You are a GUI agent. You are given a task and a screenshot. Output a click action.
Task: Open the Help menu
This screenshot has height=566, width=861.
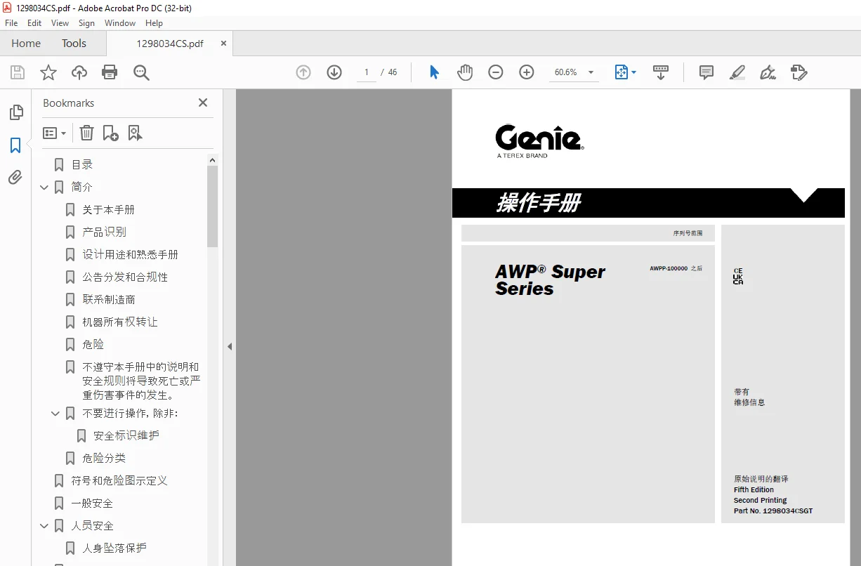click(154, 23)
